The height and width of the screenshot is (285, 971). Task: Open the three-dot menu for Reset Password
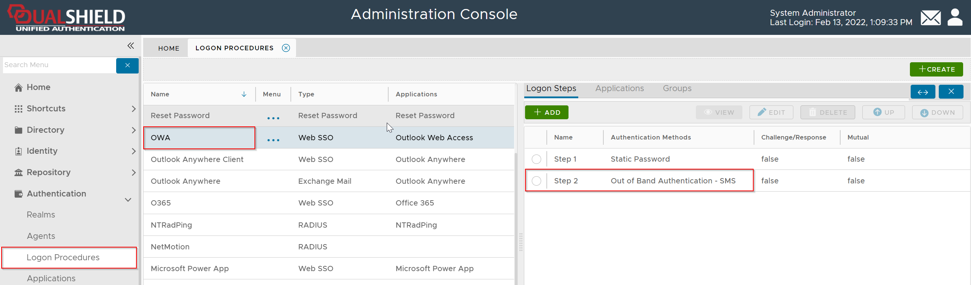(273, 118)
